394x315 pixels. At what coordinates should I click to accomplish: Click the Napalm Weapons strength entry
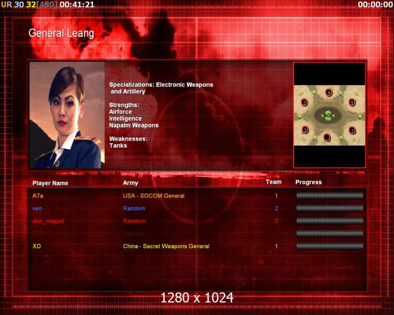point(134,125)
